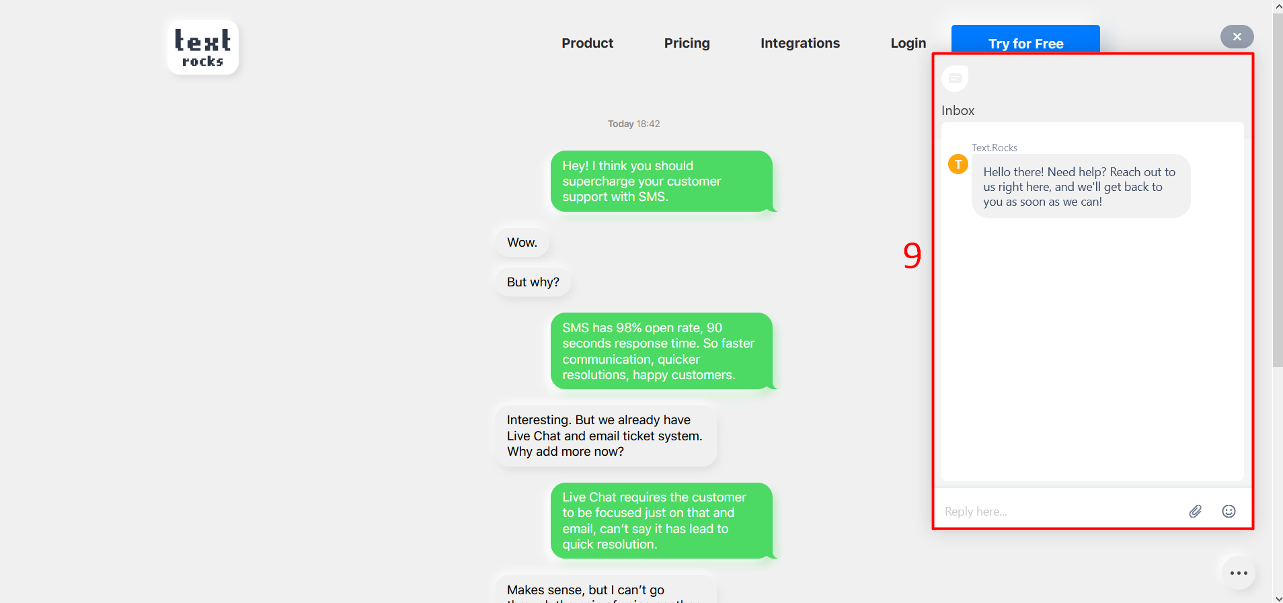Click the vertical page scrollbar thumb
Viewport: 1283px width, 603px height.
(x=1278, y=188)
